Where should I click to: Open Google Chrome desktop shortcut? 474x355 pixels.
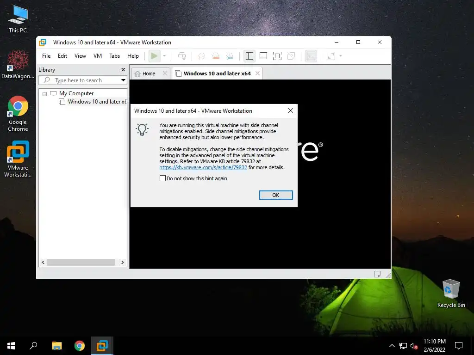[x=18, y=114]
